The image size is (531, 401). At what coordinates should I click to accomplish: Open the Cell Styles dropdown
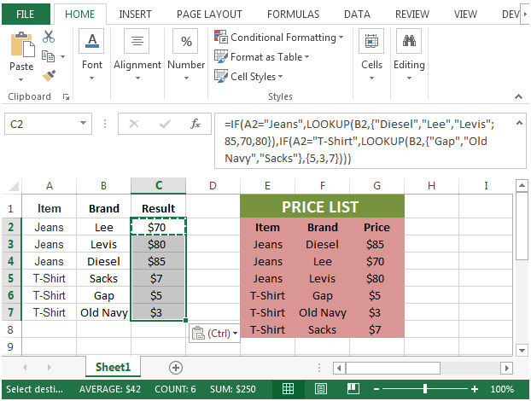tap(280, 76)
